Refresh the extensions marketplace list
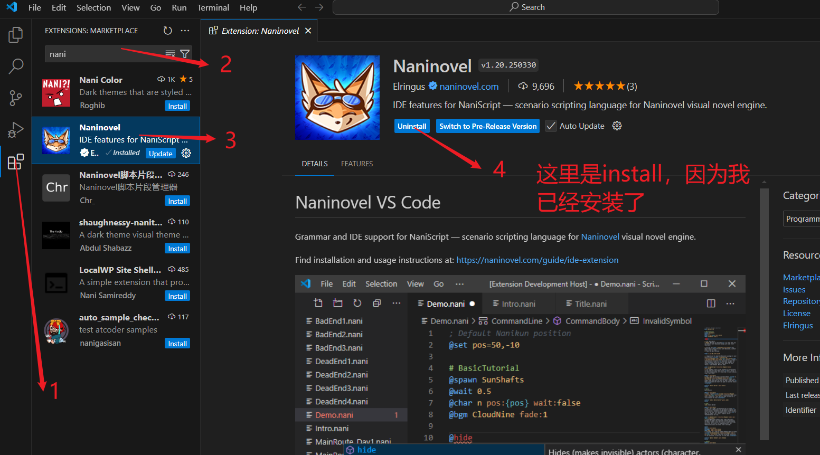 [x=168, y=31]
